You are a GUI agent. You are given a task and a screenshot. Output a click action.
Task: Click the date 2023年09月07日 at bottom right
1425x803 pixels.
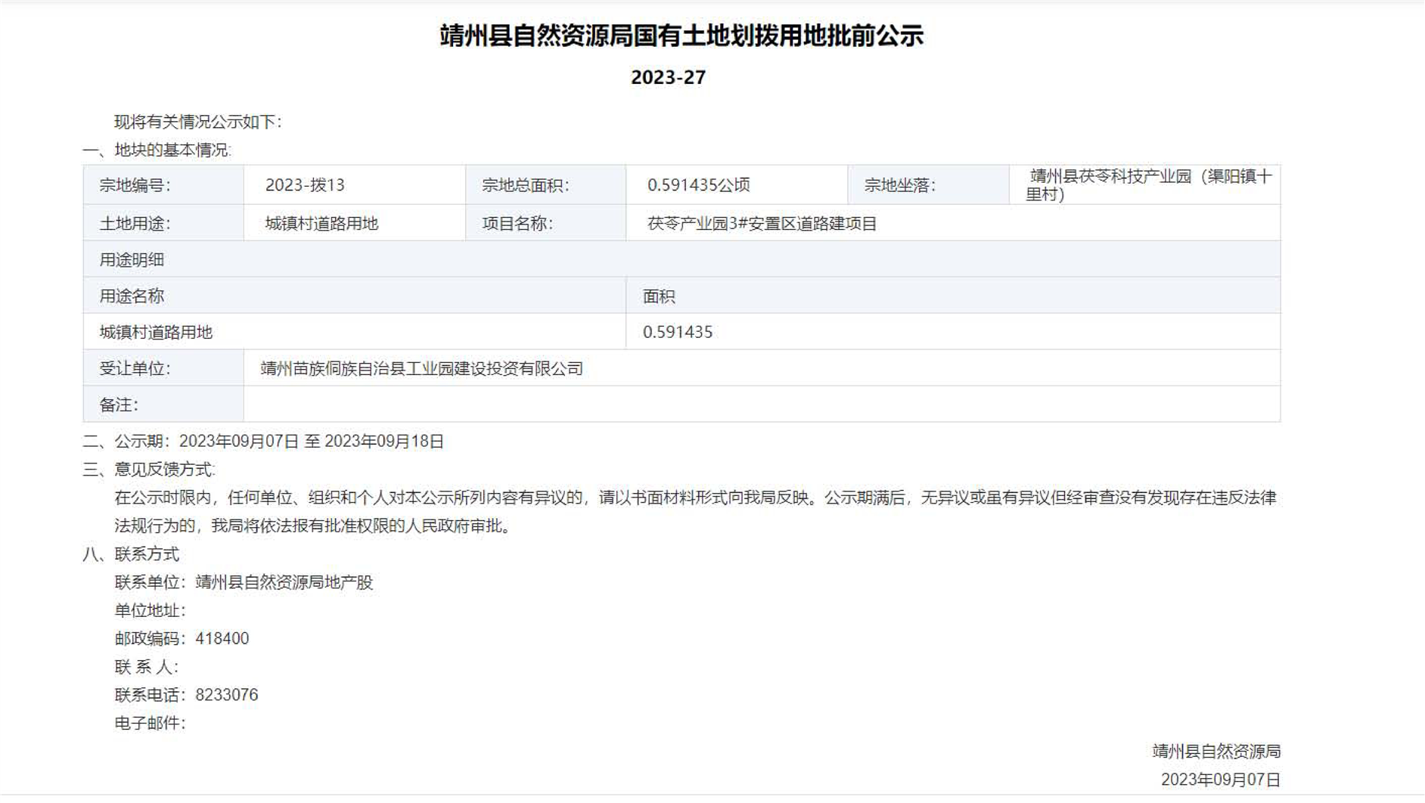[x=1221, y=780]
